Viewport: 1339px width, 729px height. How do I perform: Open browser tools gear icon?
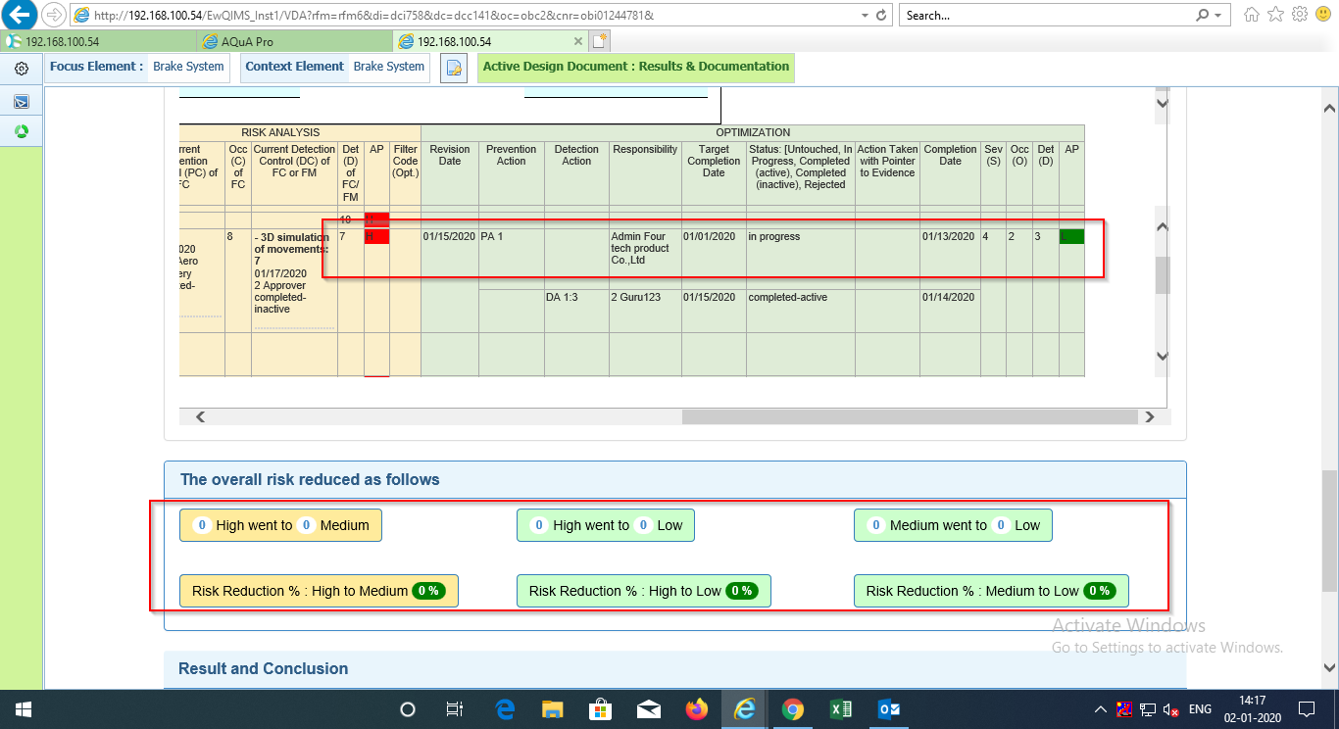click(x=1300, y=15)
